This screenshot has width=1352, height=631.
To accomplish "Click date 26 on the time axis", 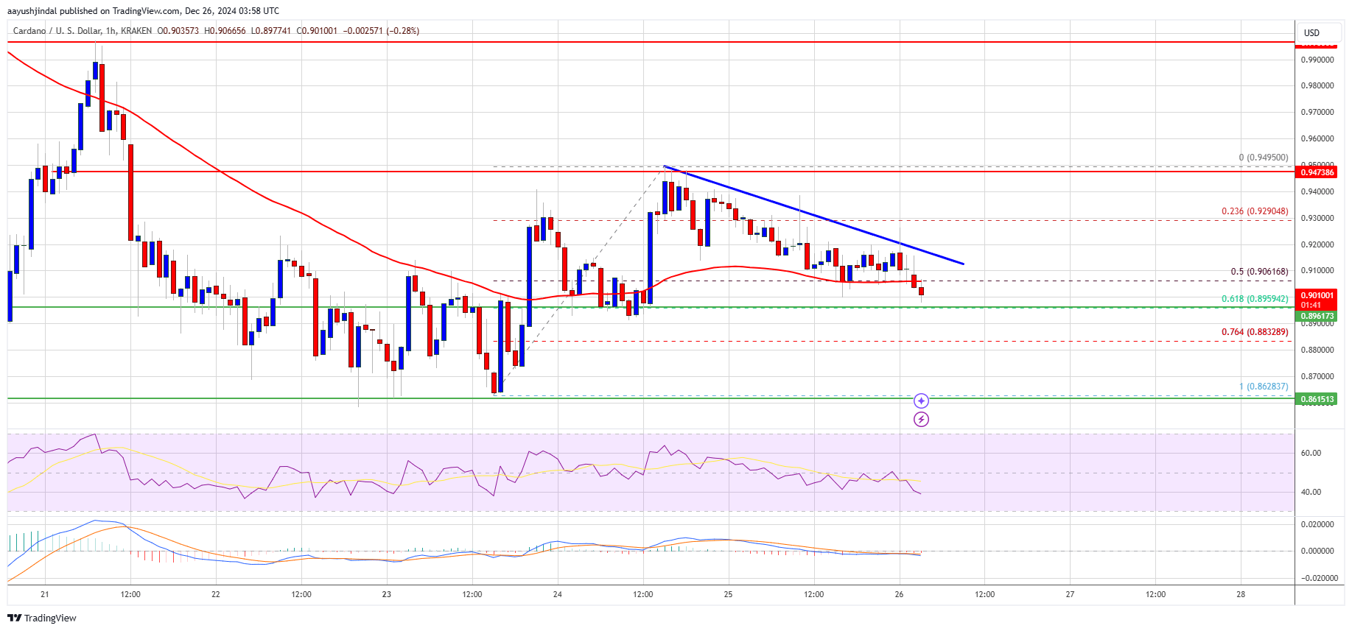I will coord(899,594).
